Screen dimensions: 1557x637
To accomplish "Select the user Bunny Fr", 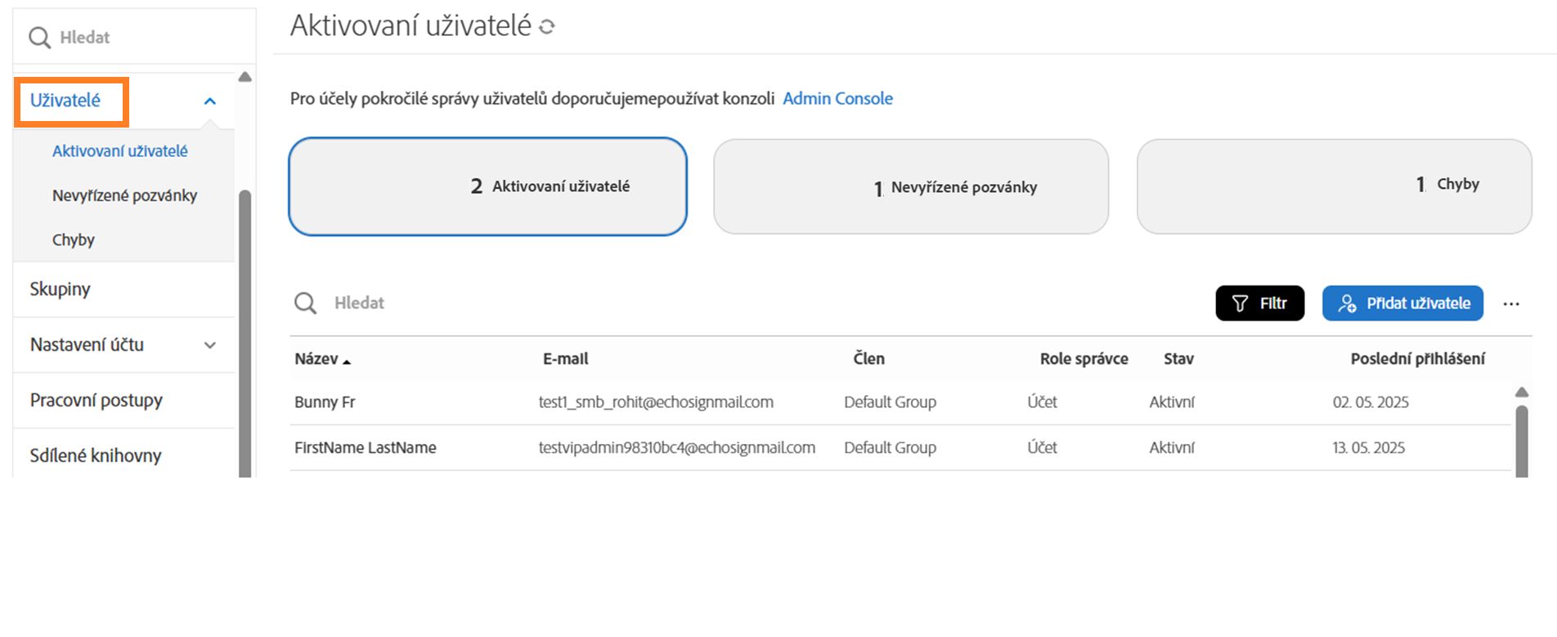I will tap(325, 402).
